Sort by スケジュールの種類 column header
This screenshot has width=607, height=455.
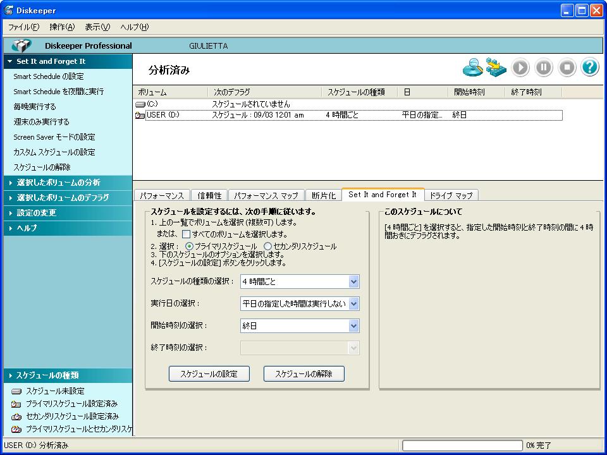360,92
